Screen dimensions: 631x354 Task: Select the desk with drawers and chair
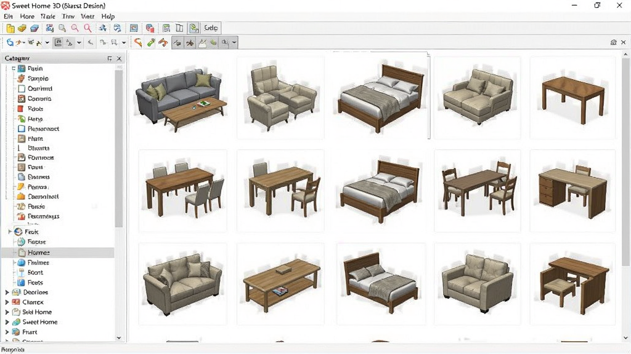point(572,191)
